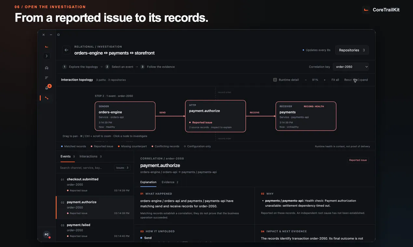Open the Explanation tab

148,182
